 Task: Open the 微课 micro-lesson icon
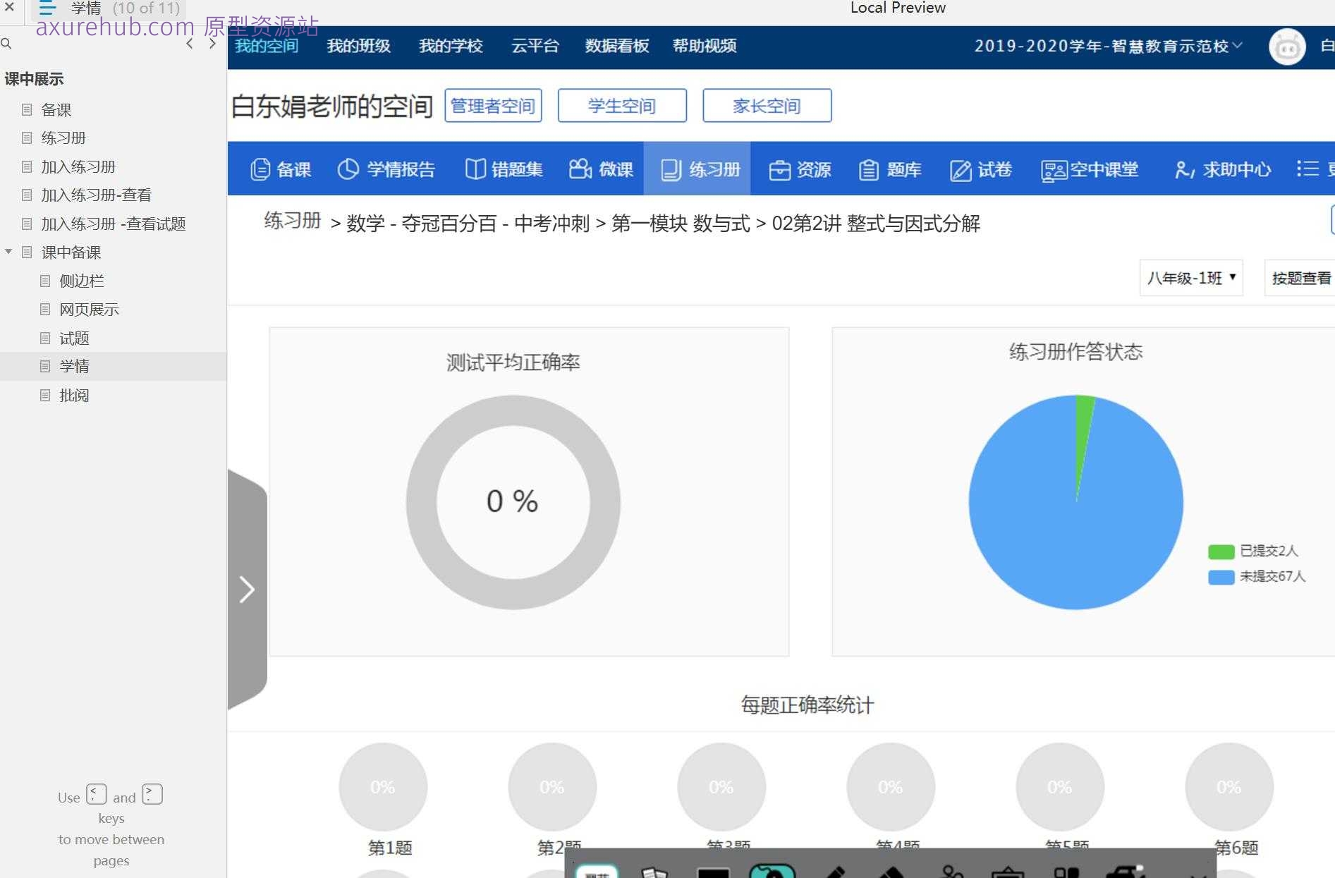click(600, 169)
